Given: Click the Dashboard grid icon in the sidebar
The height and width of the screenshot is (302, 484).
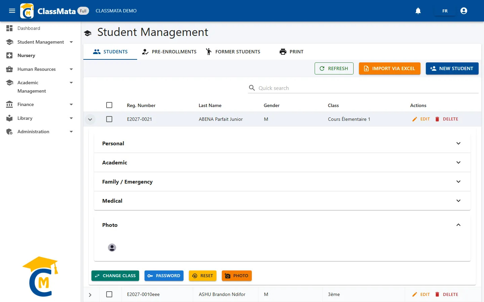Looking at the screenshot, I should pyautogui.click(x=9, y=28).
